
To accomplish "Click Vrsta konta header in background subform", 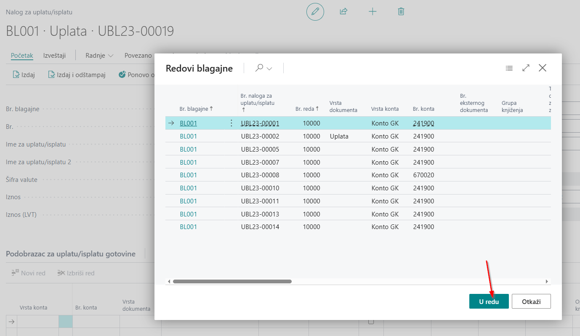I will (33, 308).
